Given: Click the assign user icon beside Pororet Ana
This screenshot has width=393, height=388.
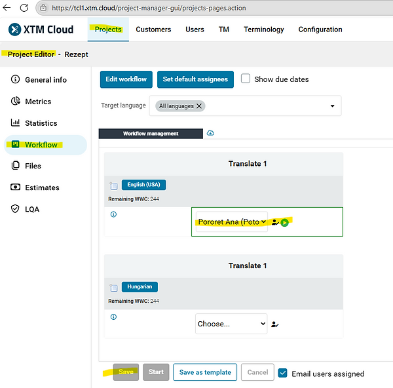Looking at the screenshot, I should (275, 222).
